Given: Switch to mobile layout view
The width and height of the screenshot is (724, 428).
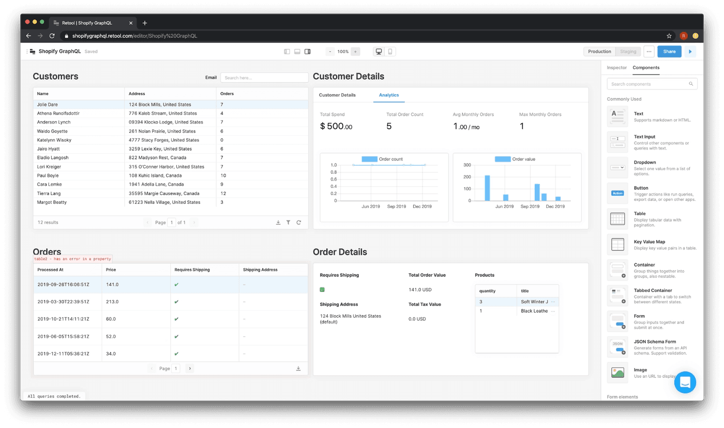Looking at the screenshot, I should click(x=390, y=52).
